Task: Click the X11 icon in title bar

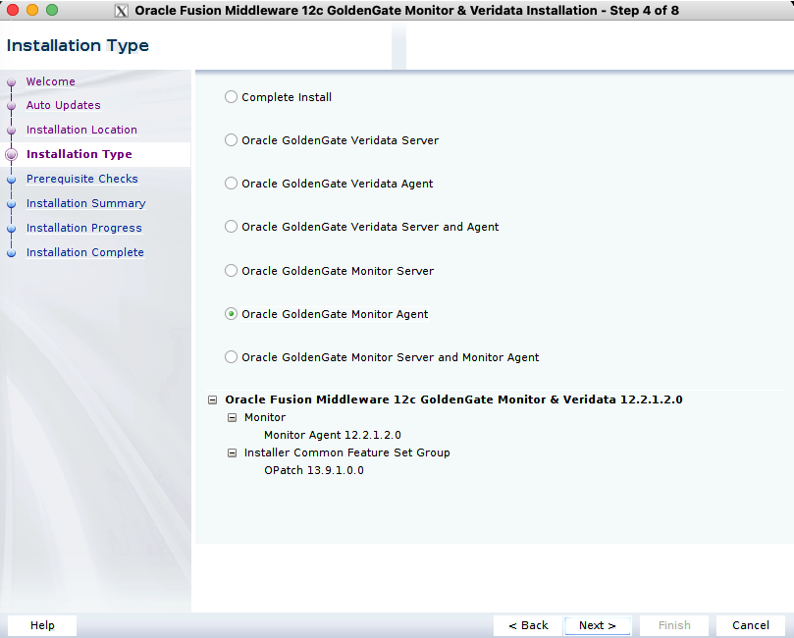Action: [x=122, y=11]
